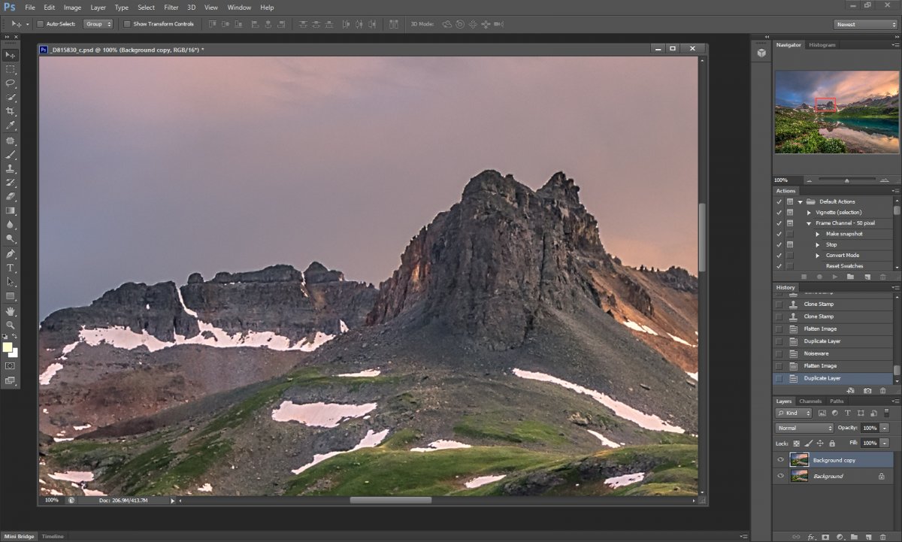Select the Hand tool

[11, 310]
